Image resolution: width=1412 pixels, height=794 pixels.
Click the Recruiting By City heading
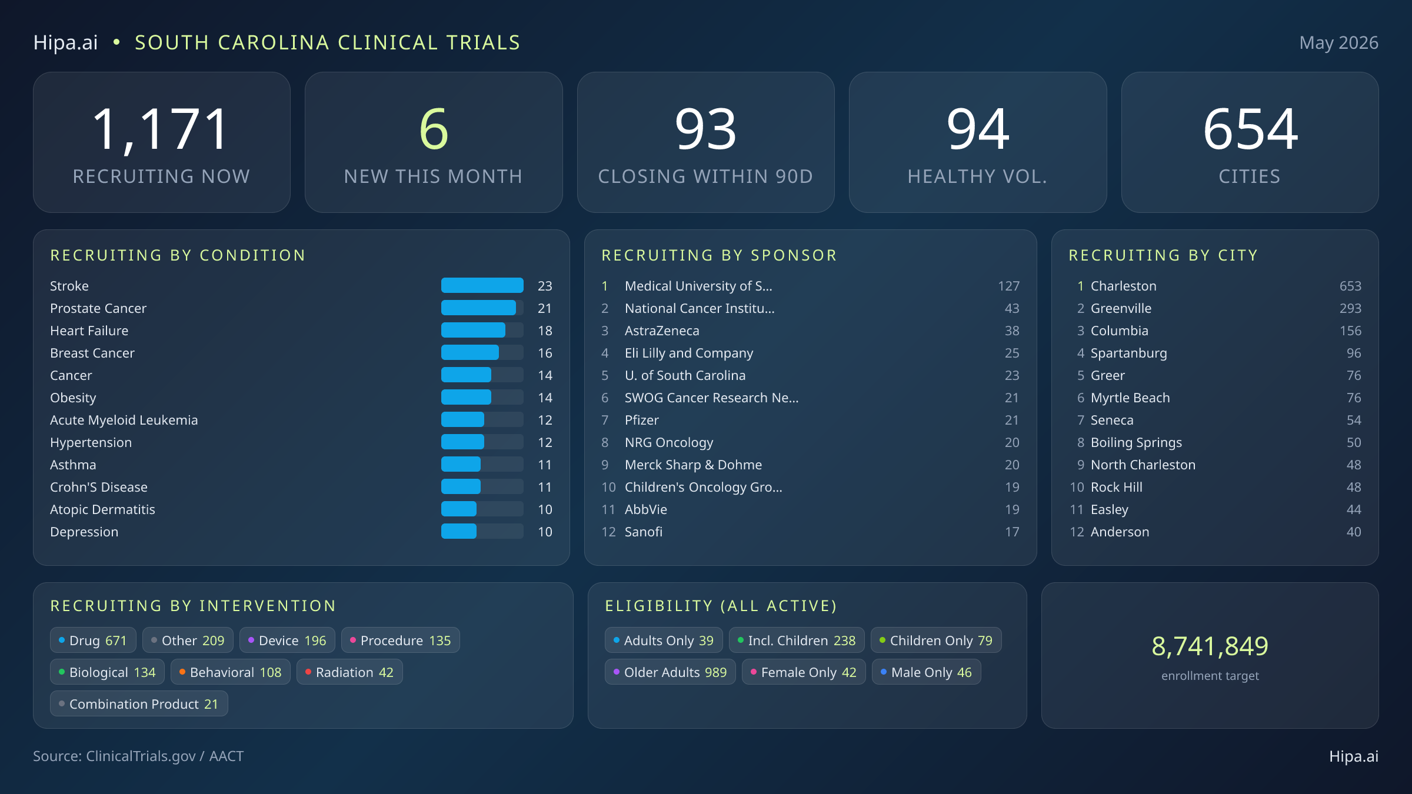click(1163, 255)
